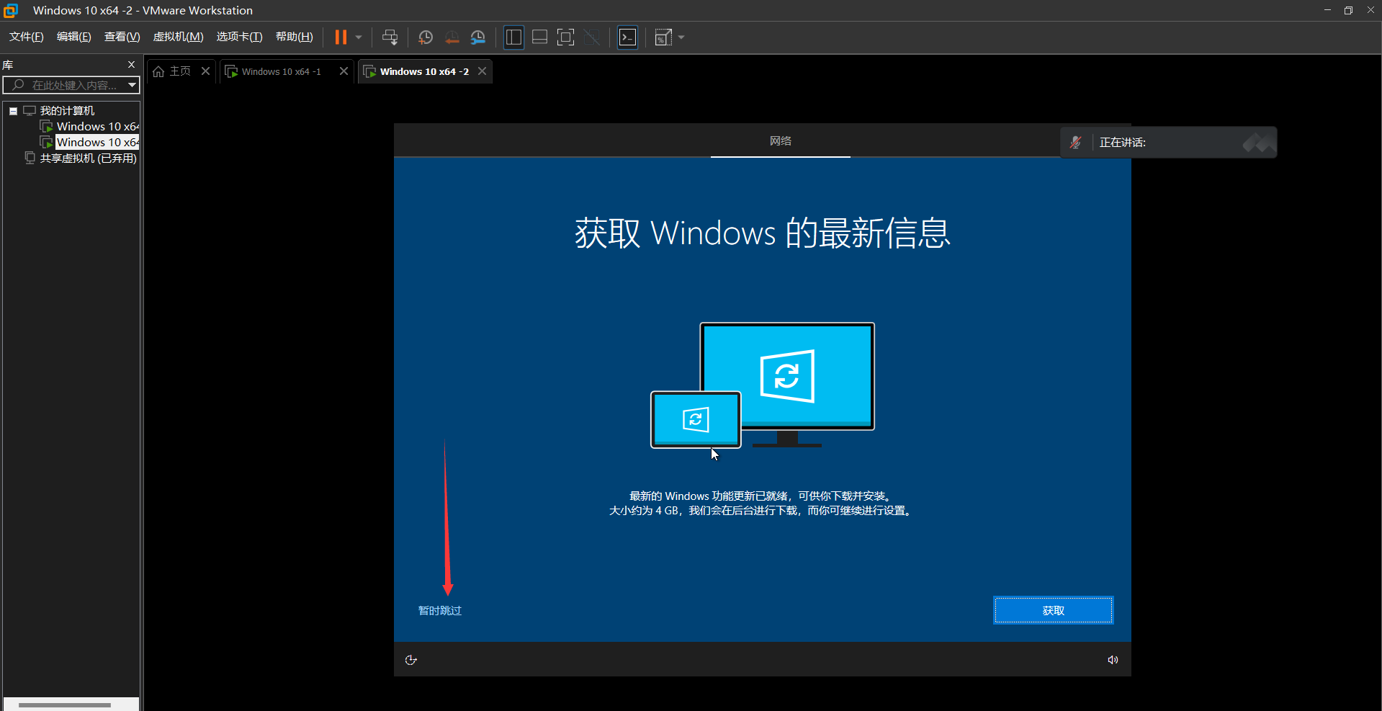Select the highlighted Windows 10 x64 VM entry
This screenshot has width=1382, height=711.
(x=98, y=142)
